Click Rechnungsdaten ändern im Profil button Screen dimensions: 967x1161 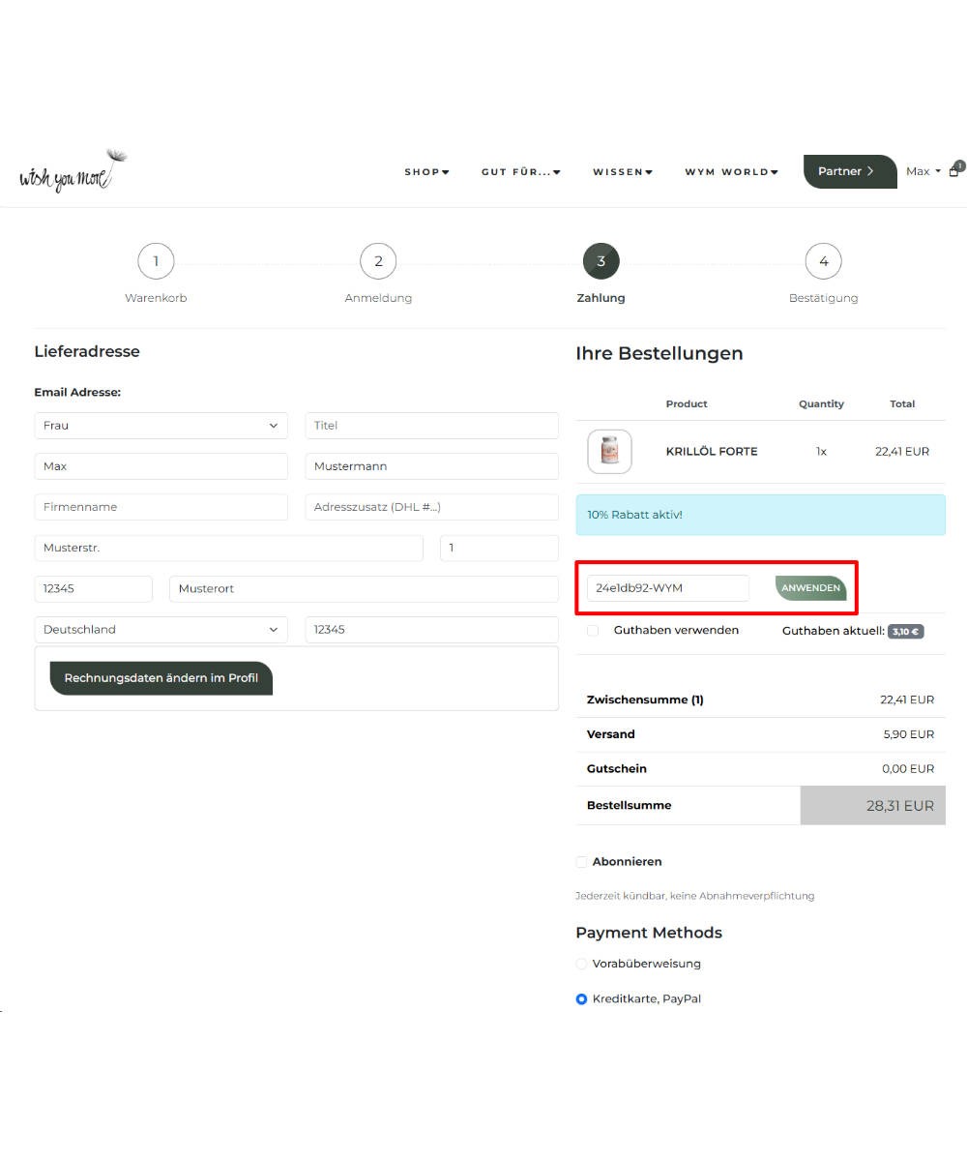161,678
